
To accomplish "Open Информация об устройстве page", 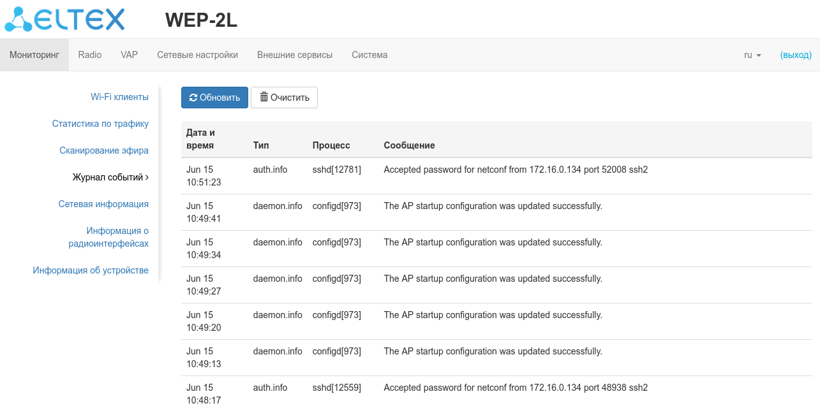I will [91, 270].
